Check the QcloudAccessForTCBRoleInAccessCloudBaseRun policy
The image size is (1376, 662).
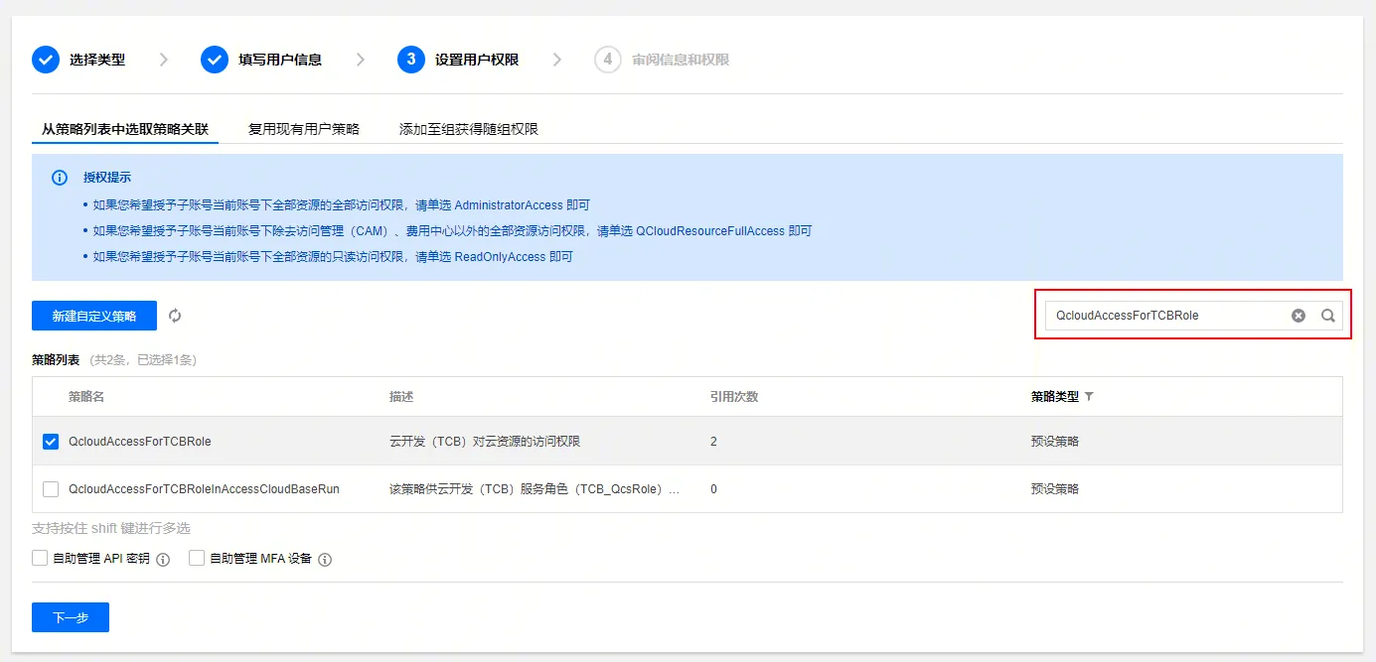51,489
